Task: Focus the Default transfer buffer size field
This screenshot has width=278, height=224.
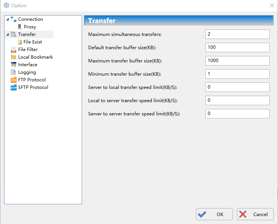Action: coord(237,47)
